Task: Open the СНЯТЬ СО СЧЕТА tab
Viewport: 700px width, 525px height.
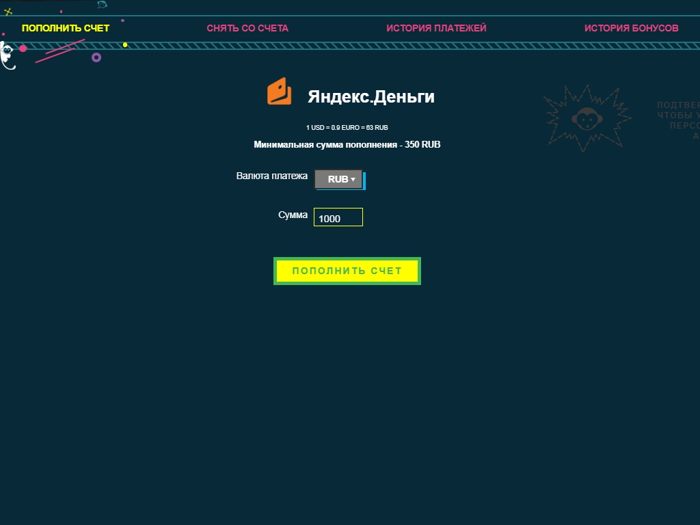Action: [x=247, y=28]
